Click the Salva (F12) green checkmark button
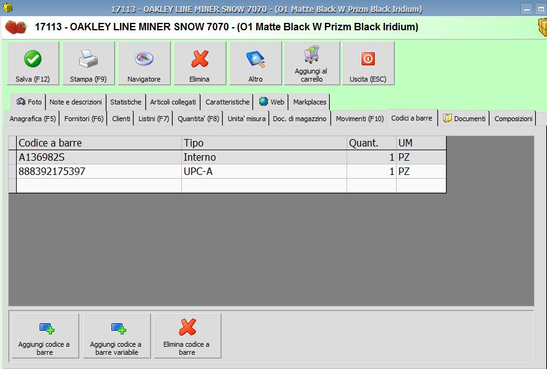This screenshot has height=369, width=547. coord(33,64)
